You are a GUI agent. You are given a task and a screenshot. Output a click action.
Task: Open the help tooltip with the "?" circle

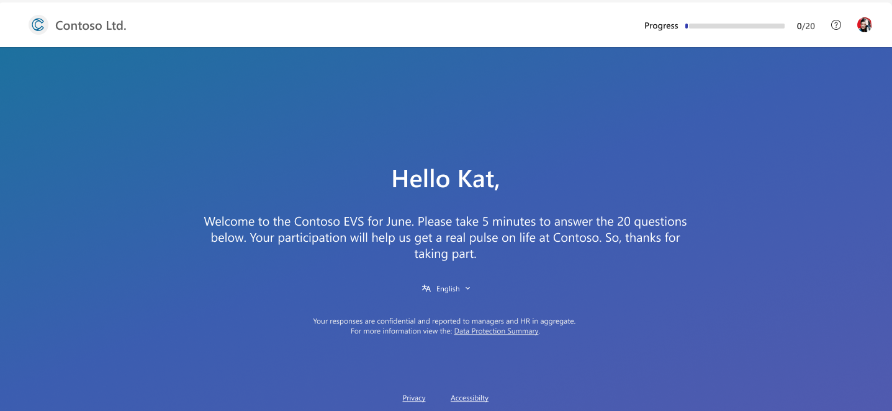coord(836,25)
